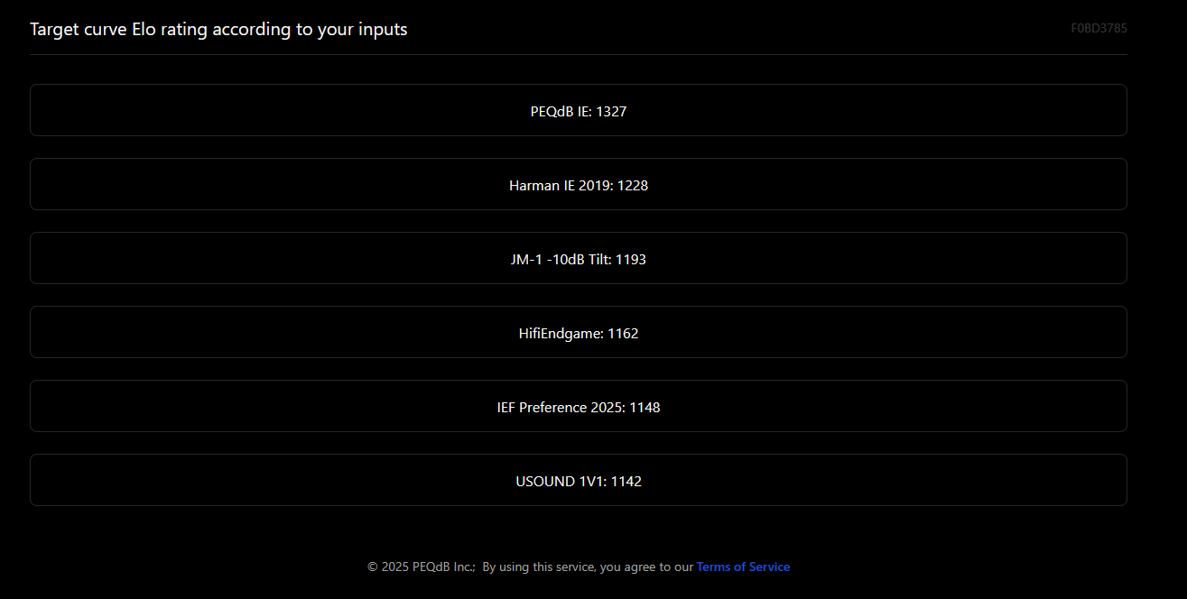Click the Target curve Elo rating heading

218,30
